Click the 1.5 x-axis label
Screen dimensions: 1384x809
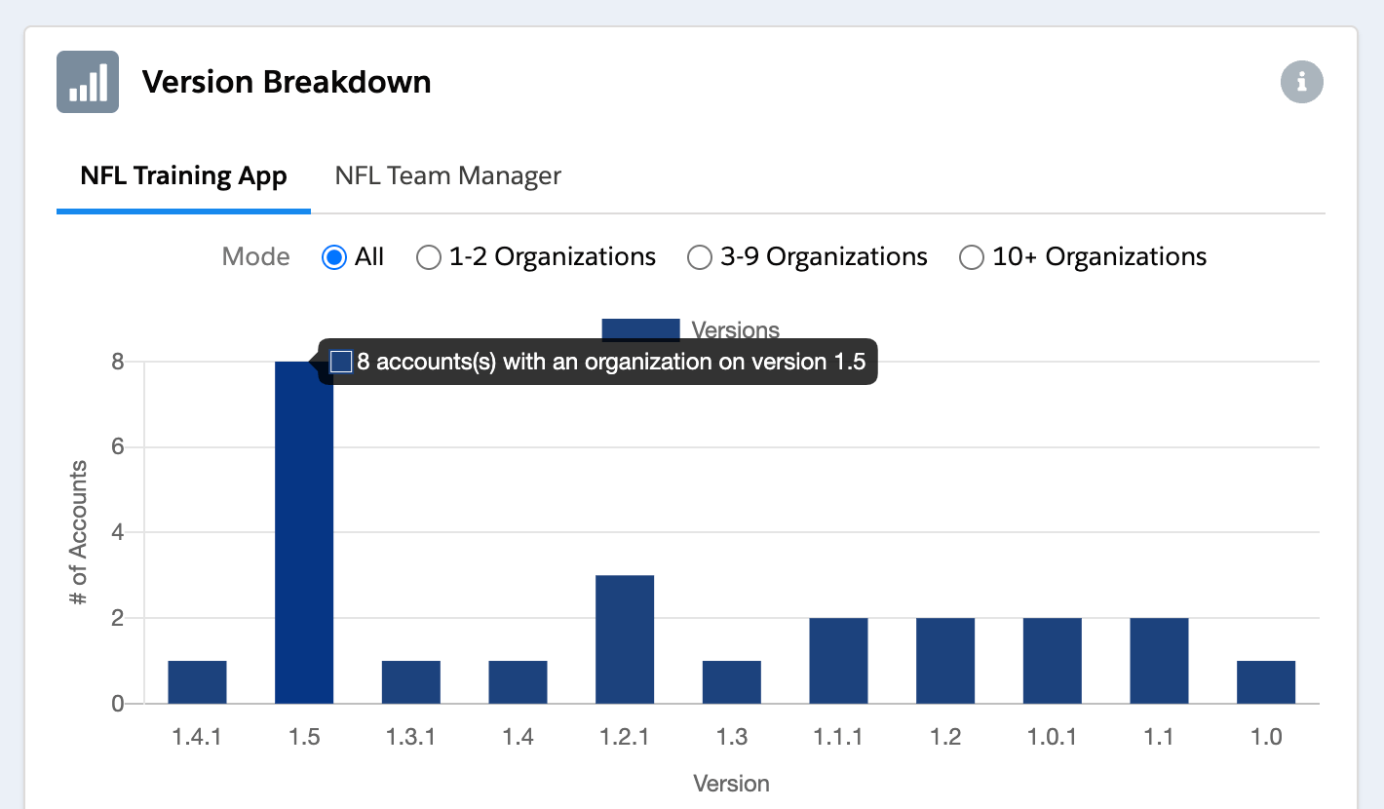tap(304, 737)
